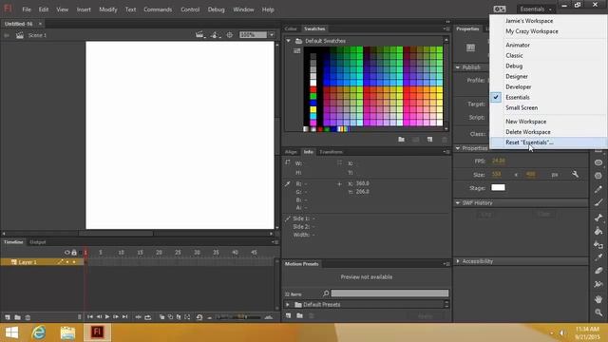608x342 pixels.
Task: Select the Eyedropper tool in tools strip
Action: (x=598, y=257)
